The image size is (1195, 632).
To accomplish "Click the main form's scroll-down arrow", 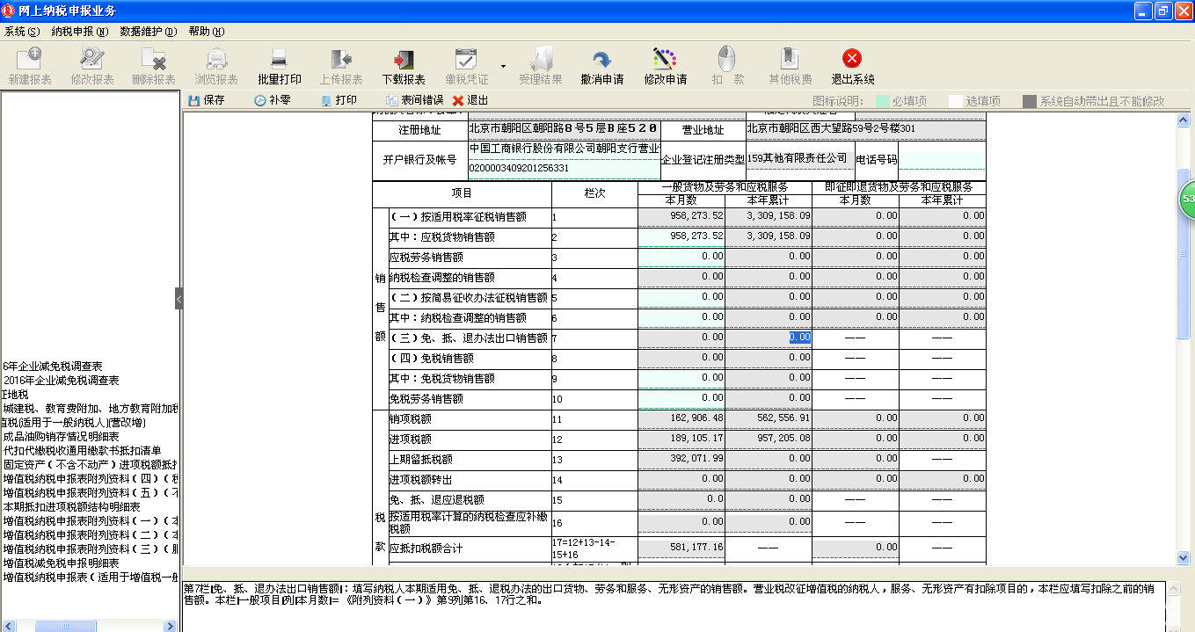I will [x=1183, y=558].
